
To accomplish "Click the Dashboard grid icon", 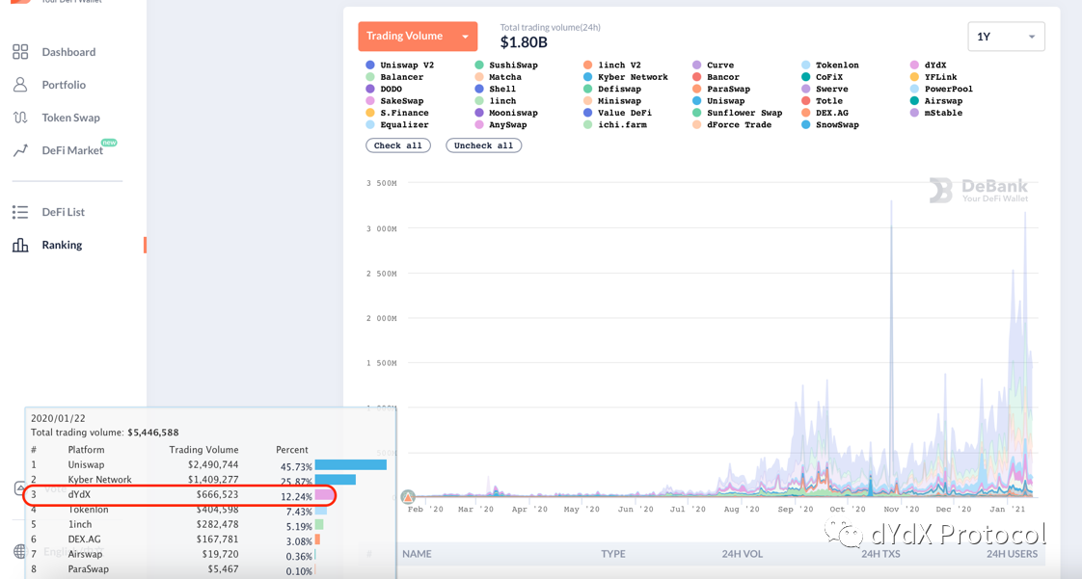I will tap(20, 52).
